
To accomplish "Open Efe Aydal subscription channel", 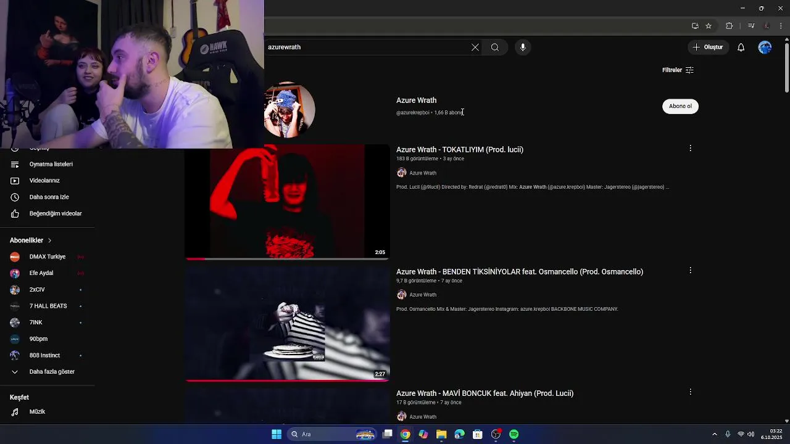I will click(48, 273).
